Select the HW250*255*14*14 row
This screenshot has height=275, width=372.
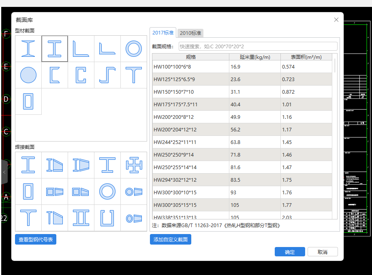point(242,168)
